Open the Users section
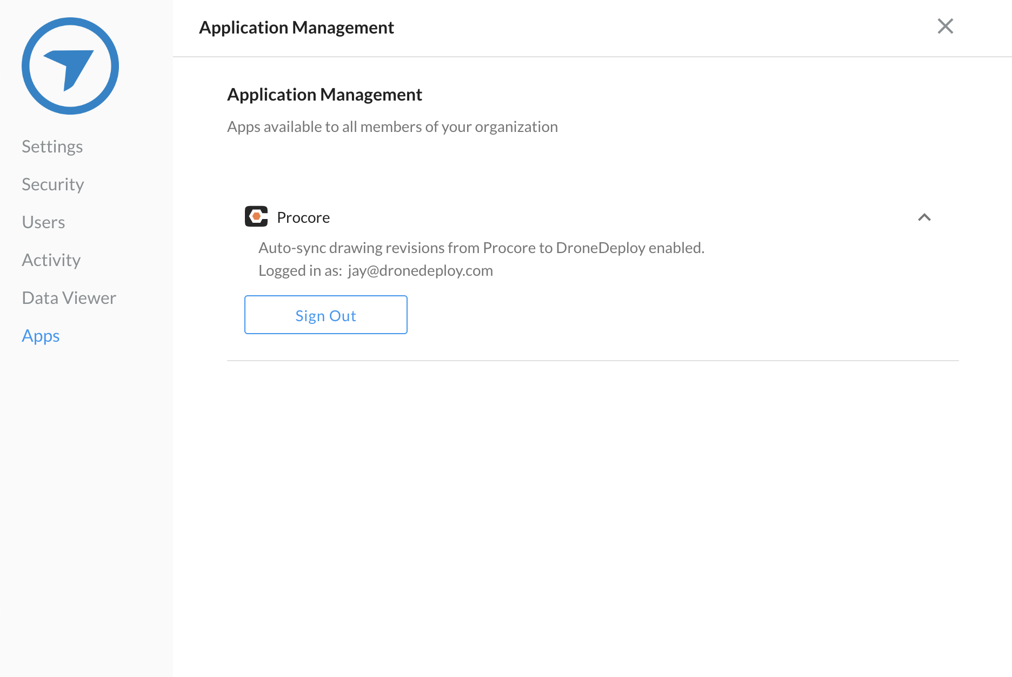1012x677 pixels. point(43,222)
